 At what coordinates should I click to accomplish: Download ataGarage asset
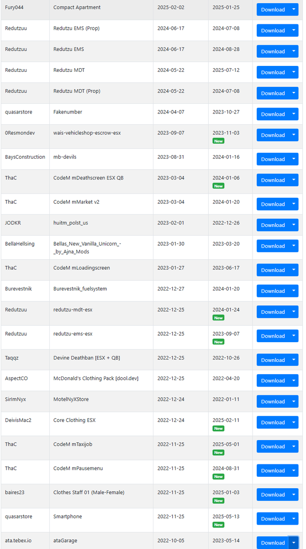273,543
